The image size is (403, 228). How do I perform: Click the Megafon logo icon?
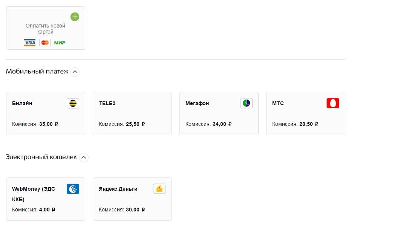click(246, 103)
